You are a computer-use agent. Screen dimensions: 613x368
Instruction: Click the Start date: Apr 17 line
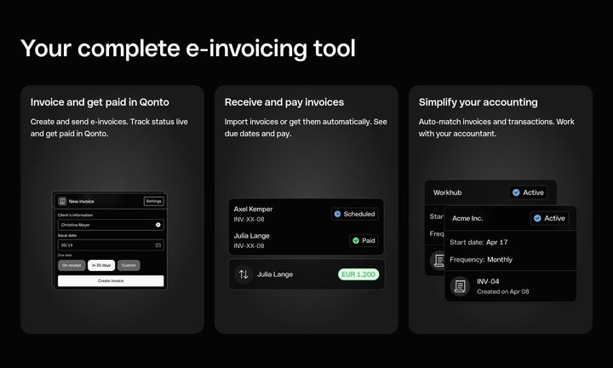click(478, 242)
